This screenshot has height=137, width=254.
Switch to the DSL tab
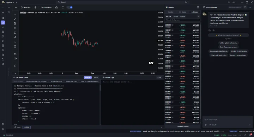(27, 127)
